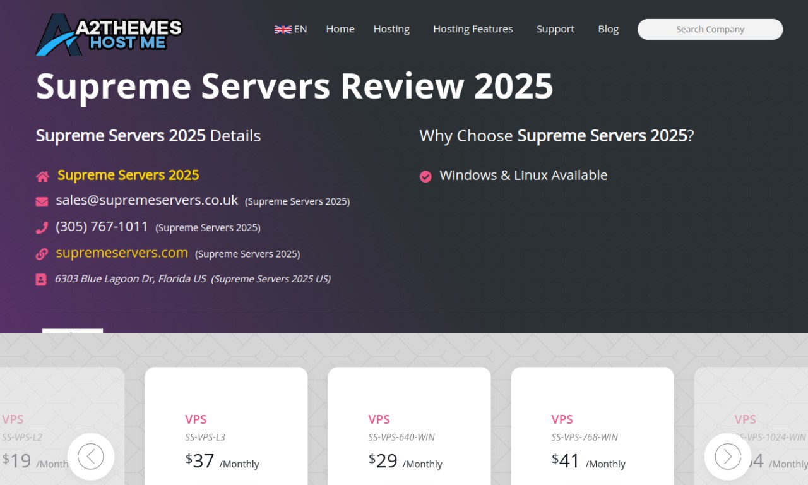This screenshot has width=808, height=485.
Task: Click the Supreme Servers 2025 Details heading
Action: tap(148, 136)
